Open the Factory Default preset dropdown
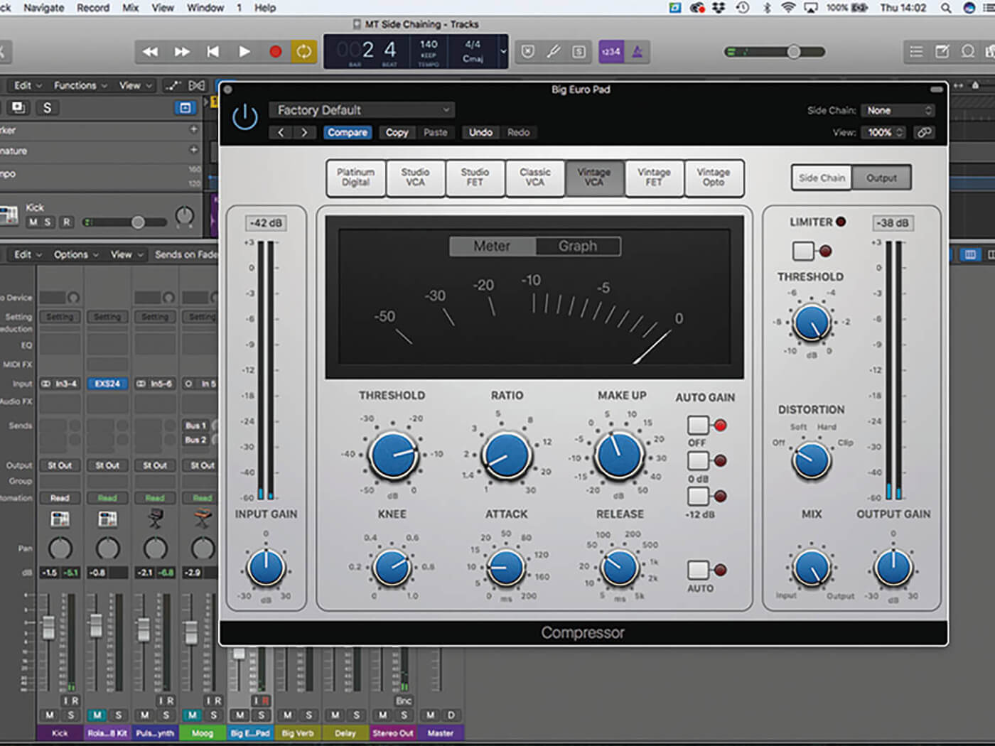This screenshot has height=746, width=995. coord(362,110)
